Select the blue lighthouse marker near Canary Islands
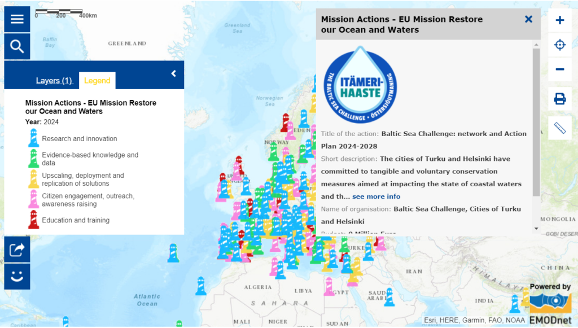 [x=201, y=286]
